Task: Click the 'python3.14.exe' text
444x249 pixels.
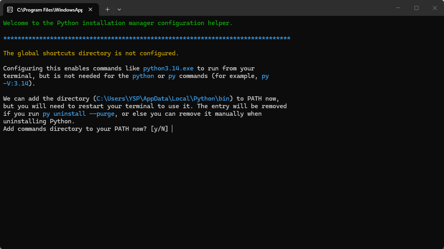Action: pos(168,68)
